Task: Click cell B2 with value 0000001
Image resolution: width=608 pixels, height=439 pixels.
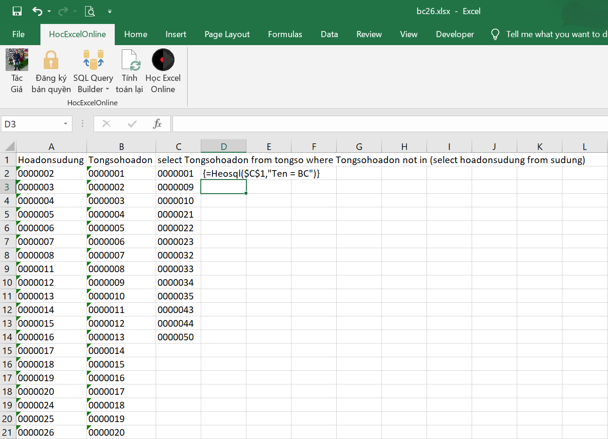Action: 121,173
